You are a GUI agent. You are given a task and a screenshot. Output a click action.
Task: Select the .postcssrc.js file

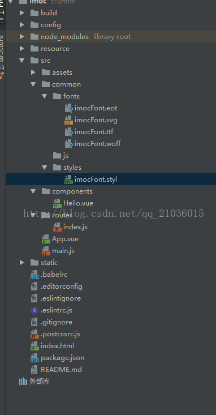pos(61,334)
